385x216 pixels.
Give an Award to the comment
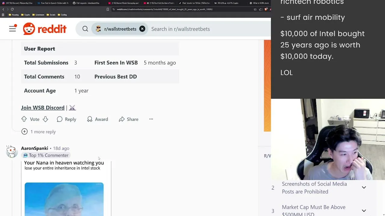97,119
